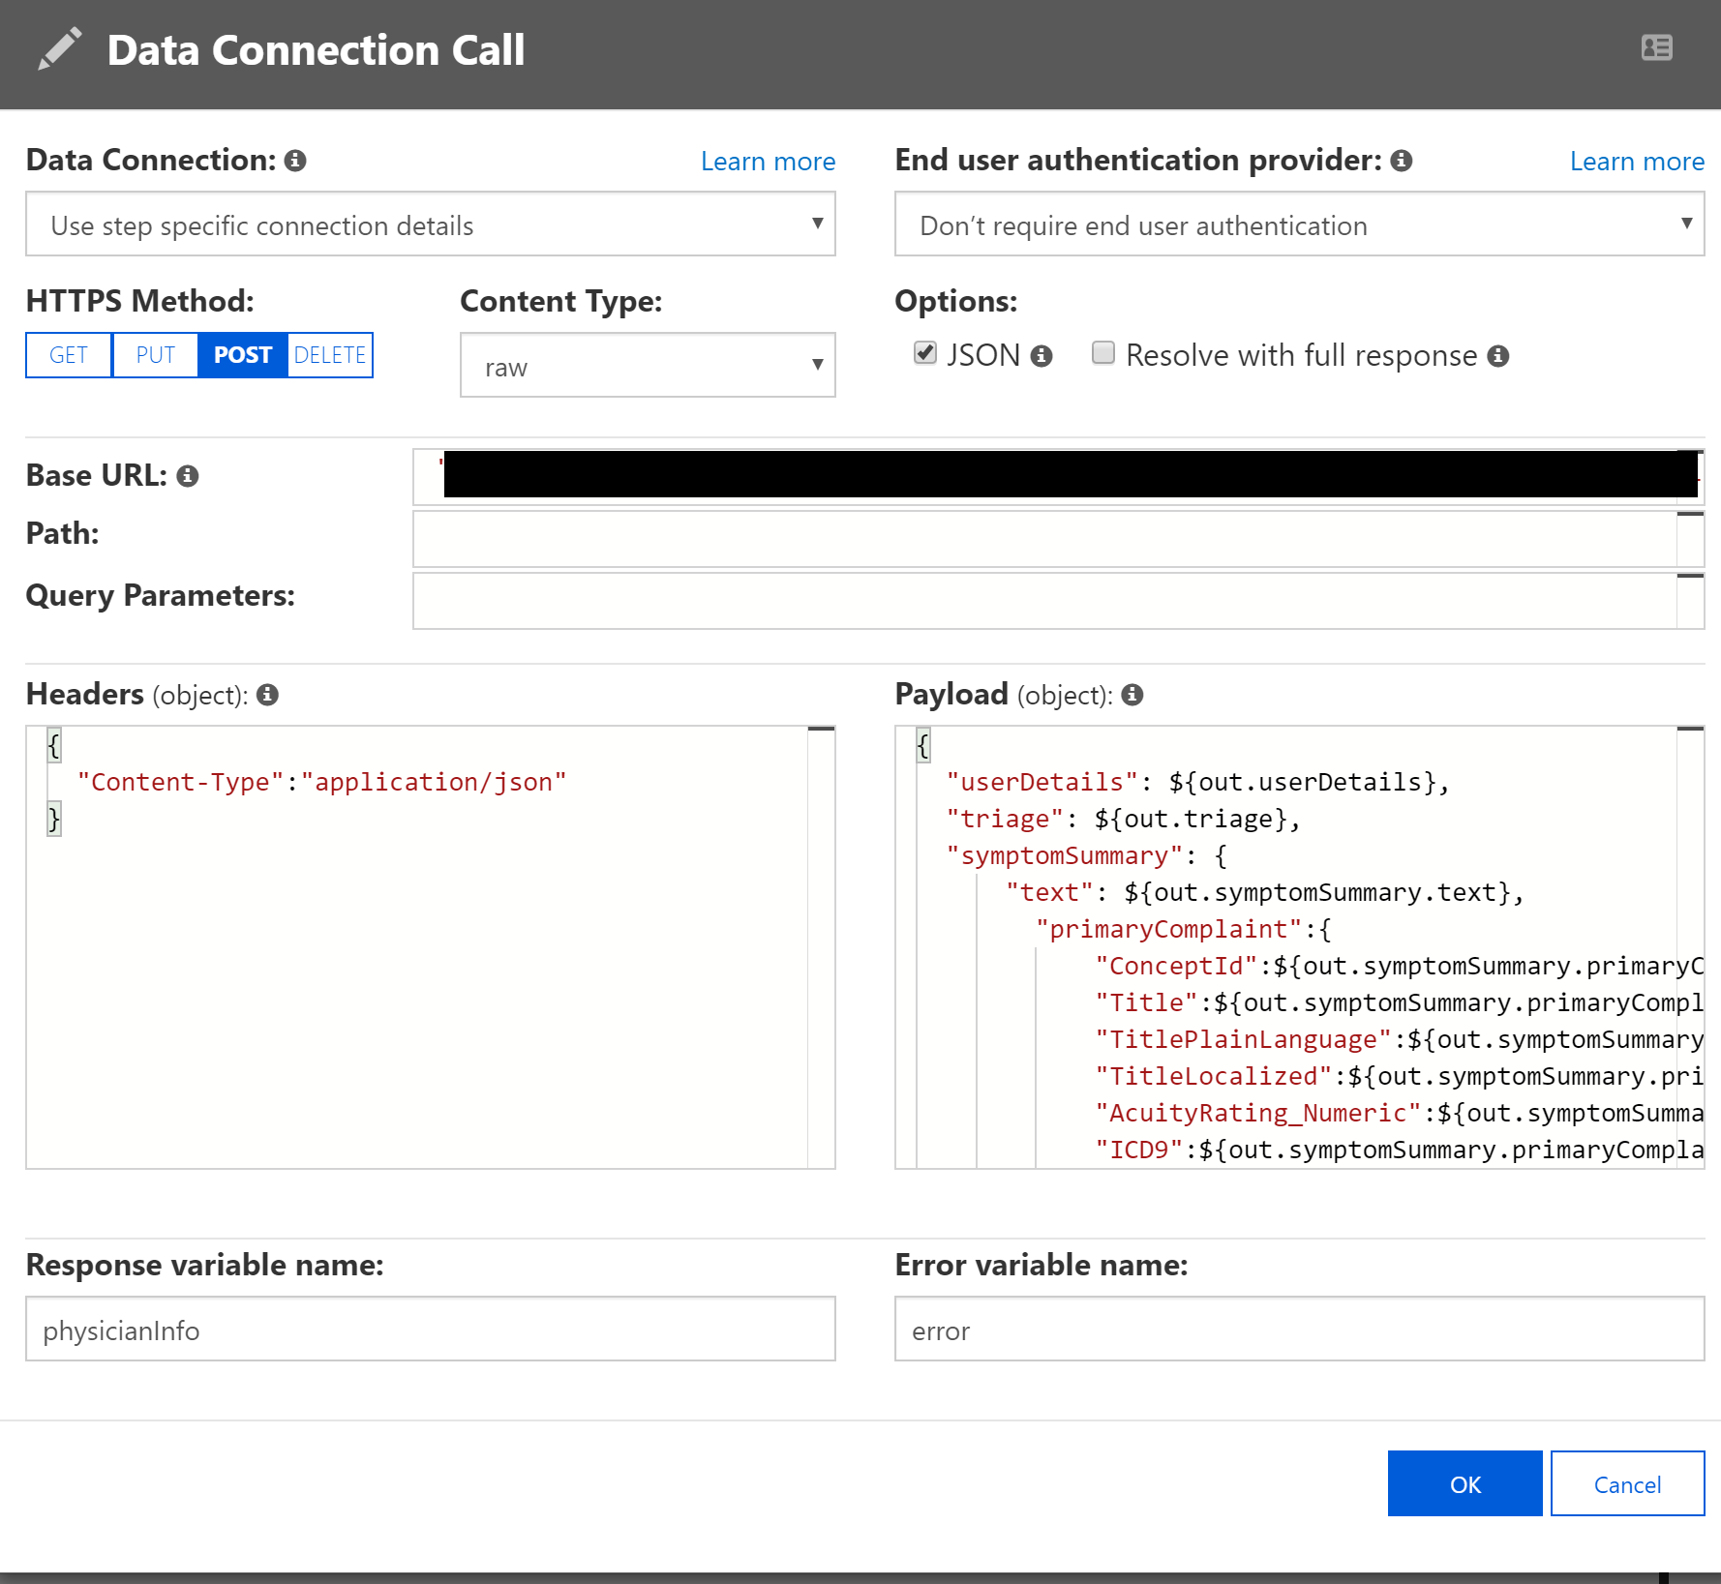
Task: Click the Content-Type line in Headers editor
Action: (322, 782)
